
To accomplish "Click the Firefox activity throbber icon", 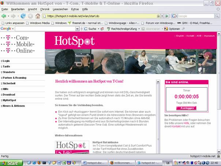I will (218, 9).
